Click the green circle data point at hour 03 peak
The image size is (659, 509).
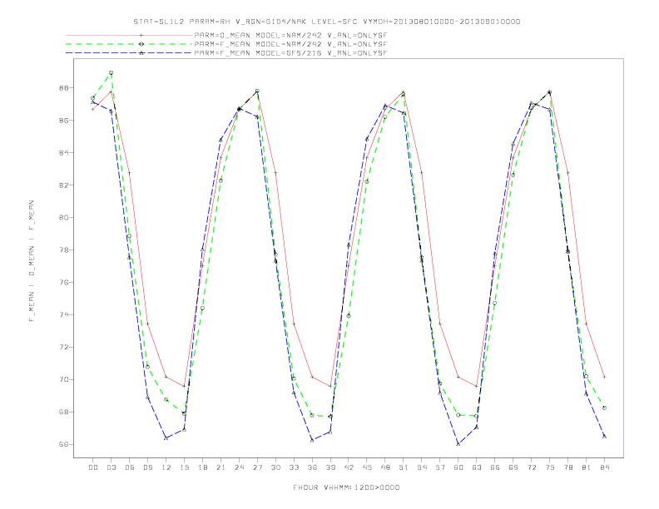click(111, 73)
